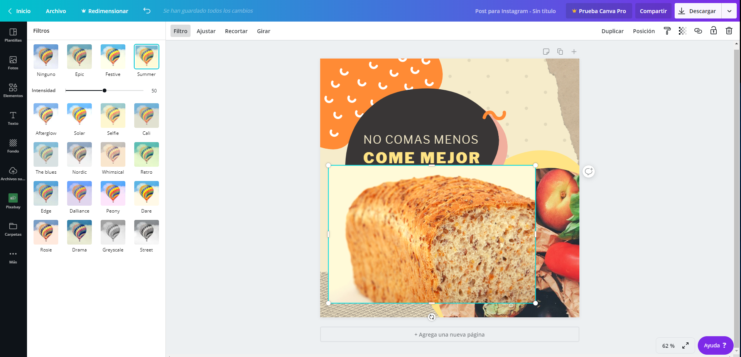The height and width of the screenshot is (357, 741).
Task: Open the Más sidebar options
Action: click(13, 257)
